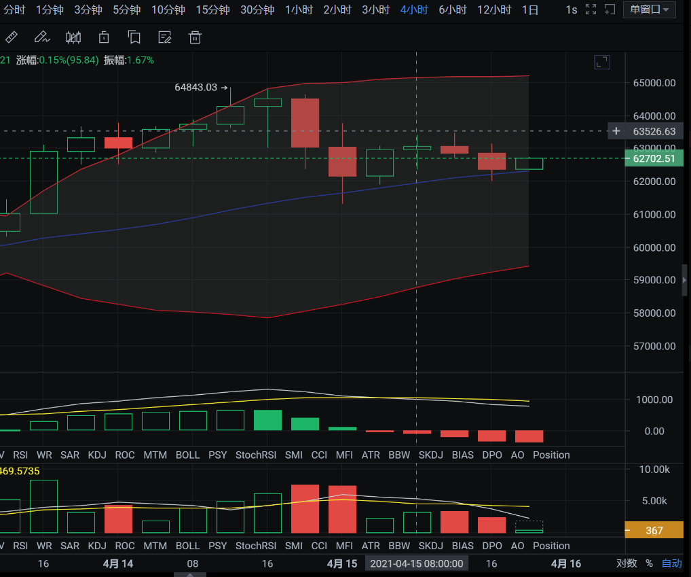The height and width of the screenshot is (577, 691).
Task: Toggle percentage scale mode
Action: tap(649, 563)
